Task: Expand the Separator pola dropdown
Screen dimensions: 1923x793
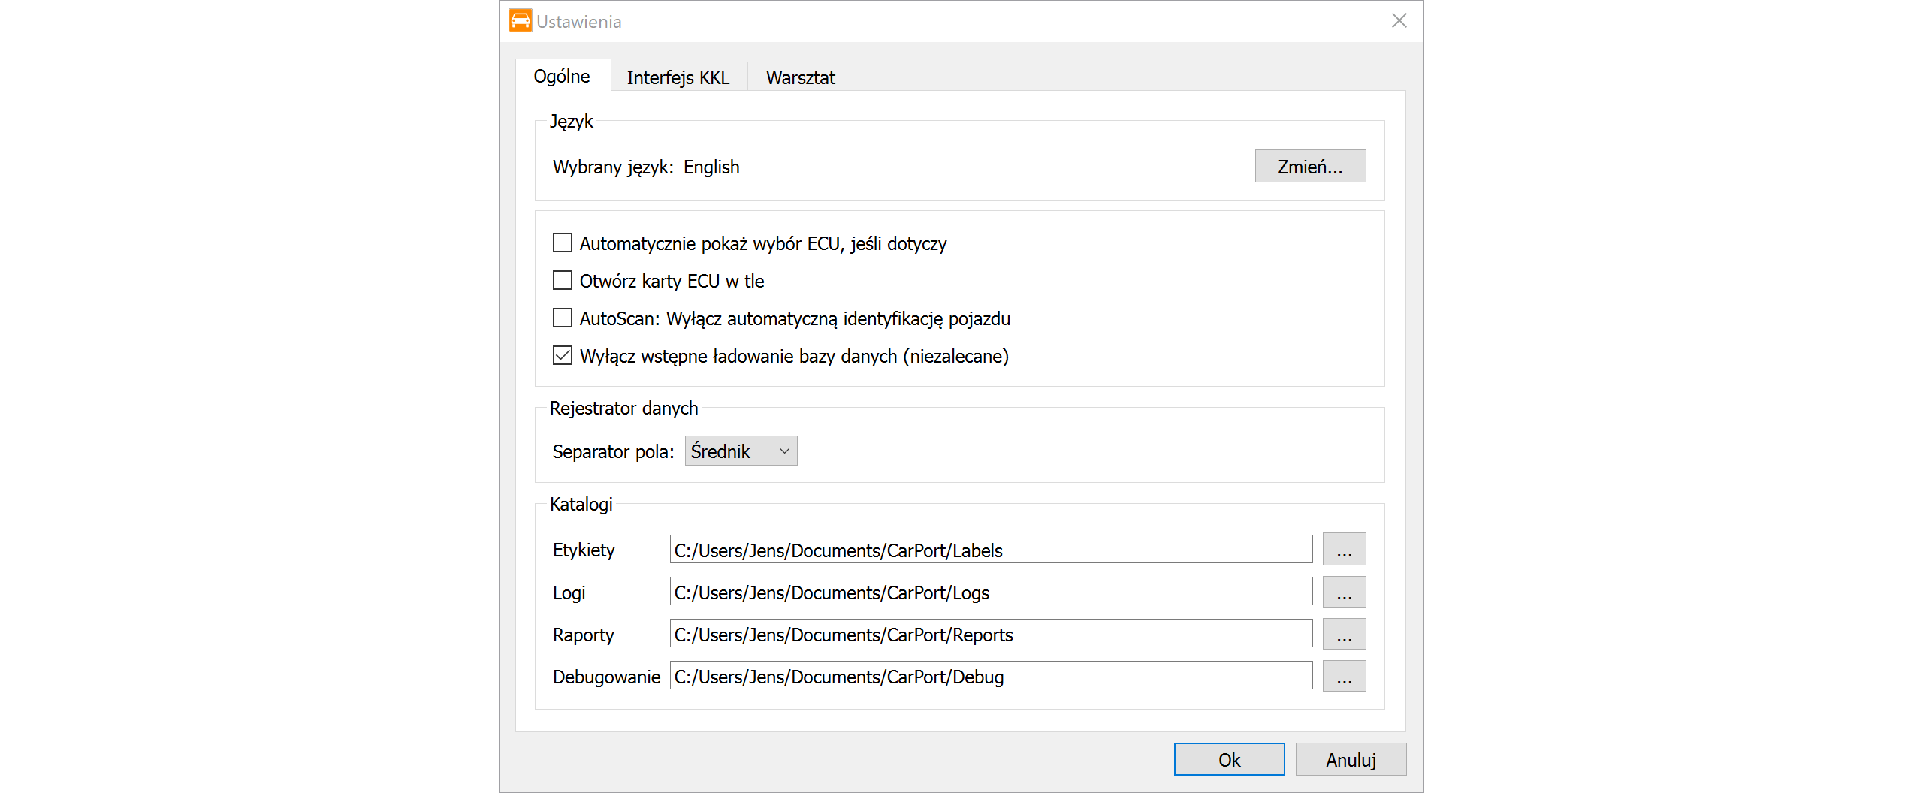Action: [741, 451]
